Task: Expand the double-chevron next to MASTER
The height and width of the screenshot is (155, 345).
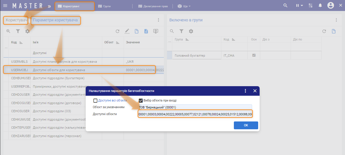Action: tap(49, 6)
